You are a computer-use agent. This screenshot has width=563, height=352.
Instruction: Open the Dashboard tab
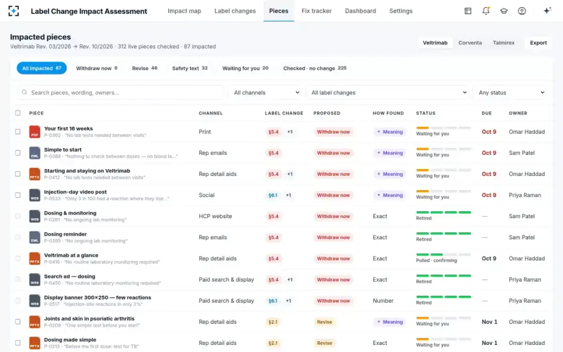360,11
